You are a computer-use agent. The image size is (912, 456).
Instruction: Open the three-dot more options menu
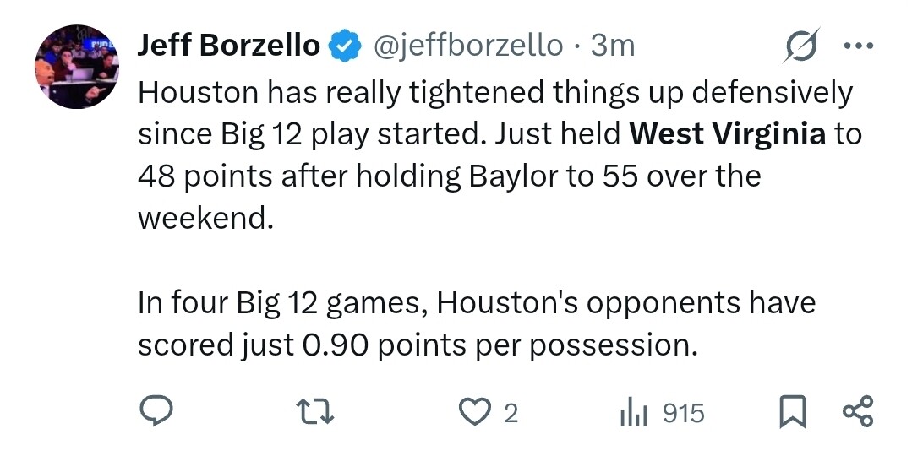click(x=857, y=46)
